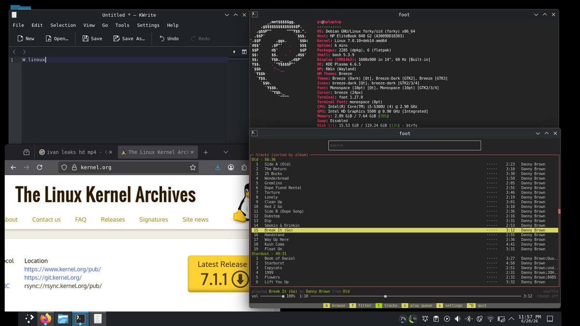The height and width of the screenshot is (326, 580).
Task: Go to the next KWrite tab with the right chevron
Action: (x=24, y=52)
